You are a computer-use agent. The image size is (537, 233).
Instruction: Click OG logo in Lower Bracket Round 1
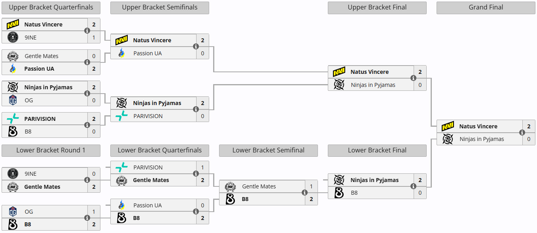(x=13, y=212)
